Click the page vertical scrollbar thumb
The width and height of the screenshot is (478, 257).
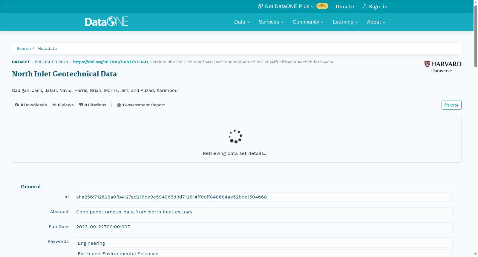tap(476, 36)
